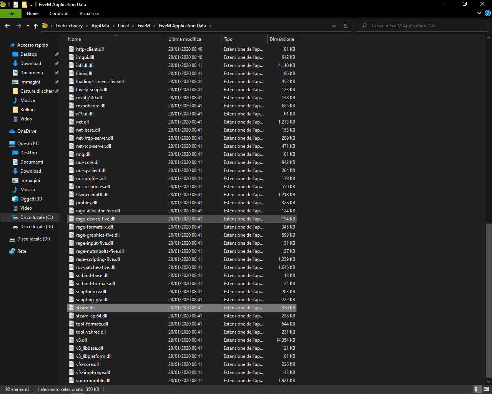Click the Forward navigation arrow

tap(18, 26)
